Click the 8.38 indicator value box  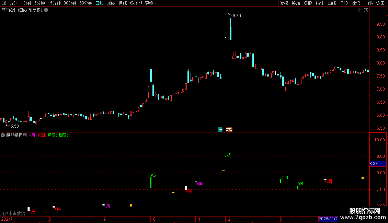point(378,164)
